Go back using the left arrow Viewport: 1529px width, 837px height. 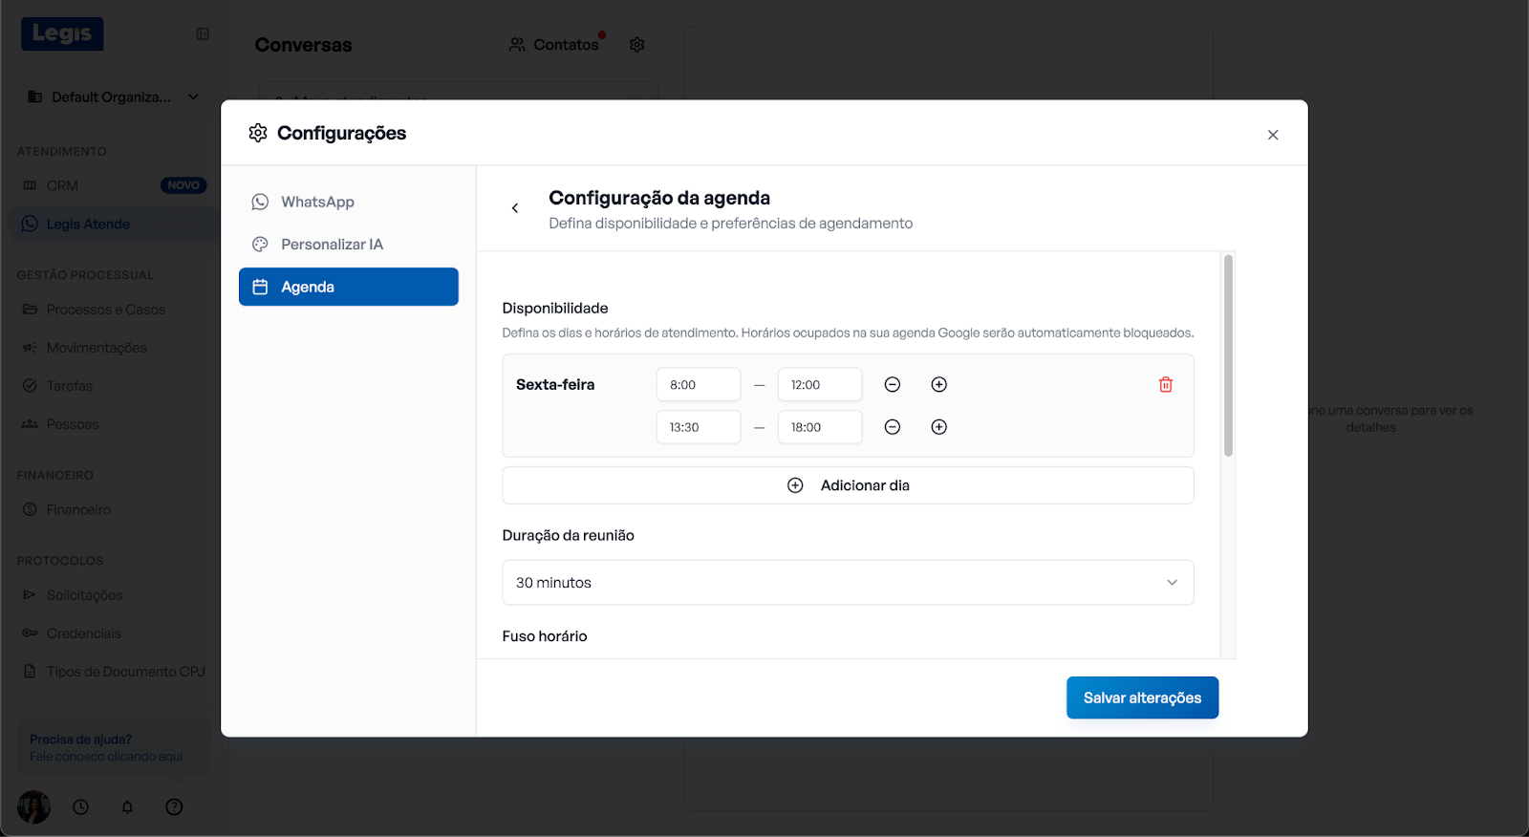[x=515, y=208]
